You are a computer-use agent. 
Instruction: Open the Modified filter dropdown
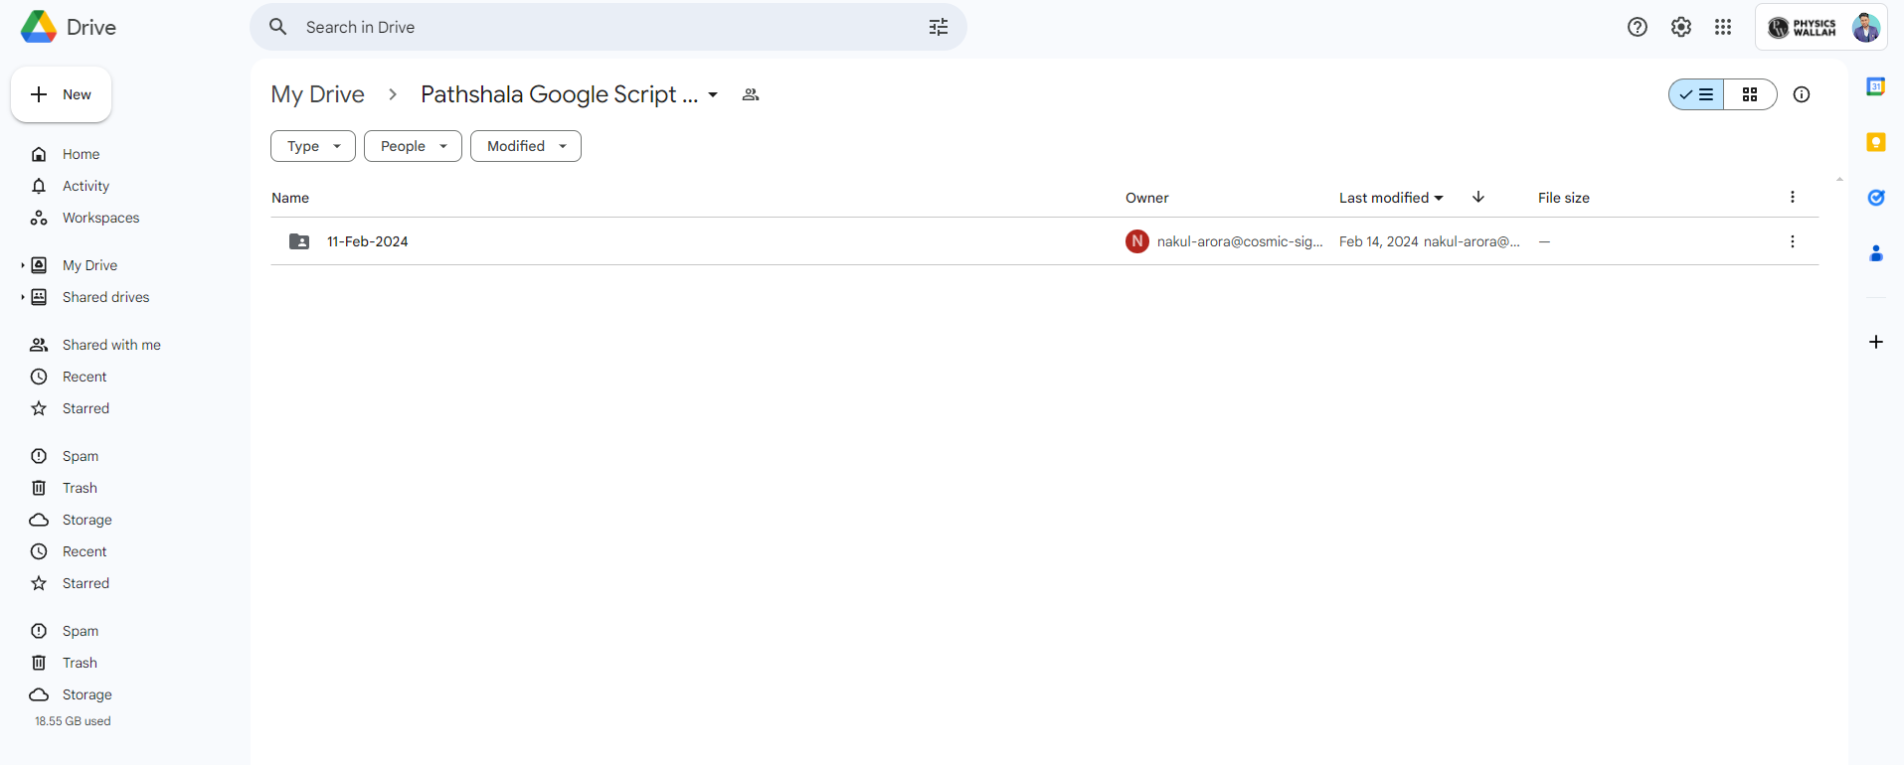pos(526,146)
